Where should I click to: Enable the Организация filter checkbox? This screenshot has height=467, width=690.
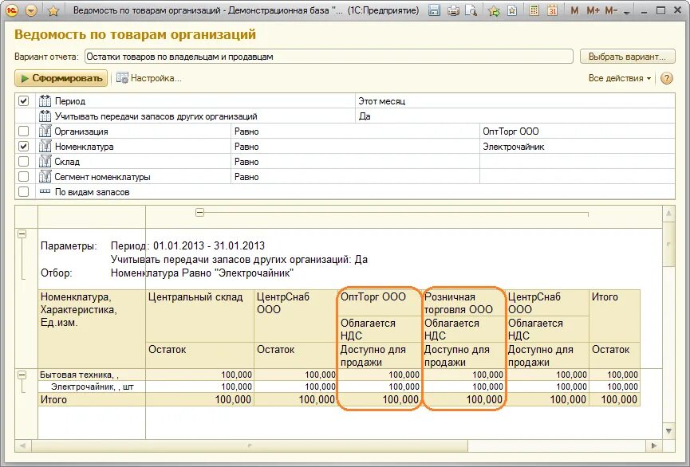click(x=23, y=131)
